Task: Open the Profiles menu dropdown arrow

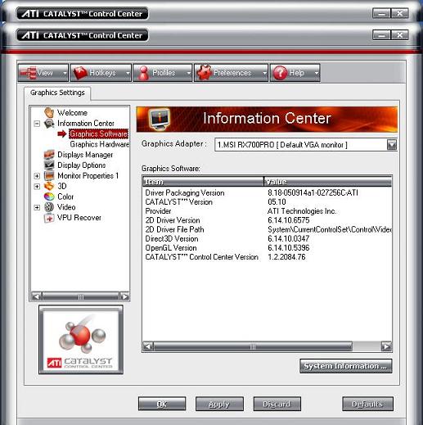Action: (x=189, y=73)
